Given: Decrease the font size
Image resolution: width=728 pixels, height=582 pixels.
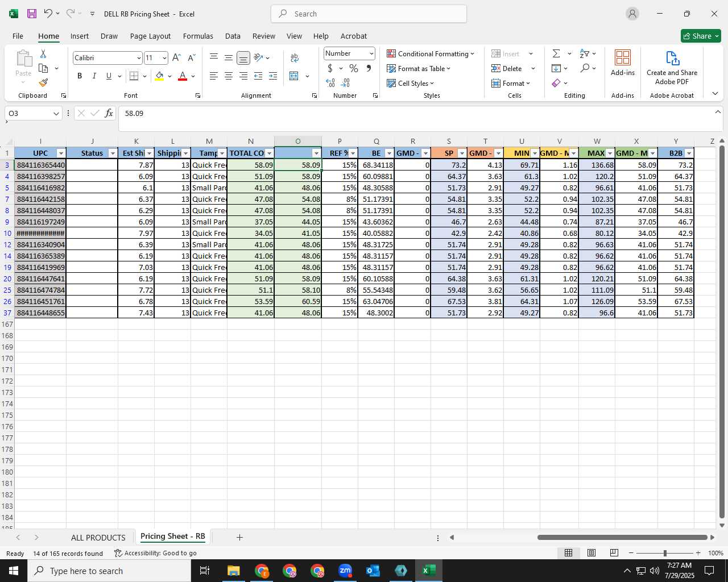Looking at the screenshot, I should 191,58.
